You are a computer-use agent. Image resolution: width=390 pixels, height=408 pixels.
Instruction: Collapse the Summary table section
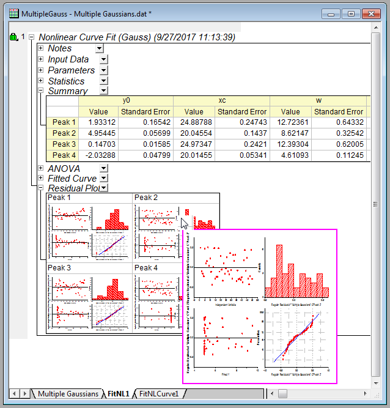41,91
